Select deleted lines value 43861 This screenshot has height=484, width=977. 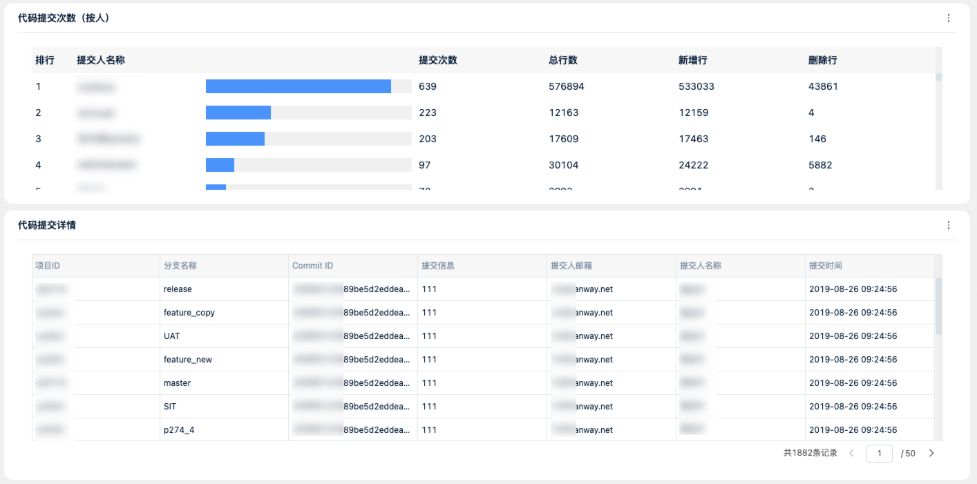[x=824, y=86]
